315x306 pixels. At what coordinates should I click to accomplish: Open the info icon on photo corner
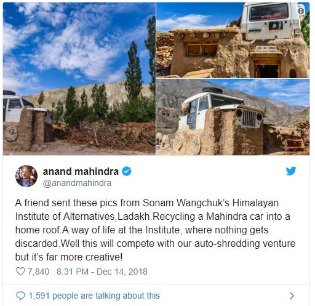point(301,11)
